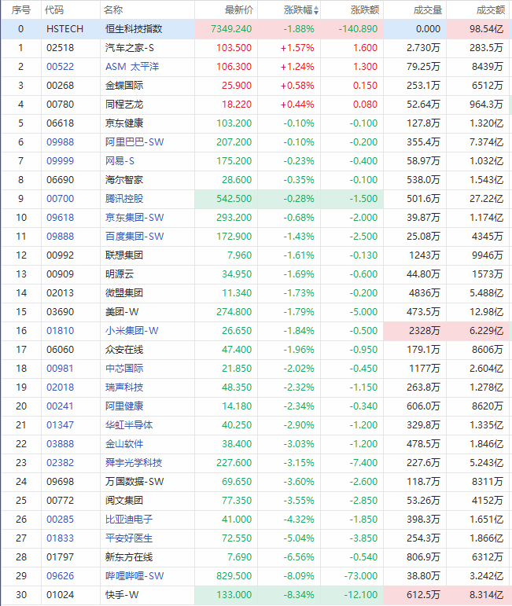Open ASM 太平洋 stock link
The width and height of the screenshot is (512, 606).
coord(132,67)
